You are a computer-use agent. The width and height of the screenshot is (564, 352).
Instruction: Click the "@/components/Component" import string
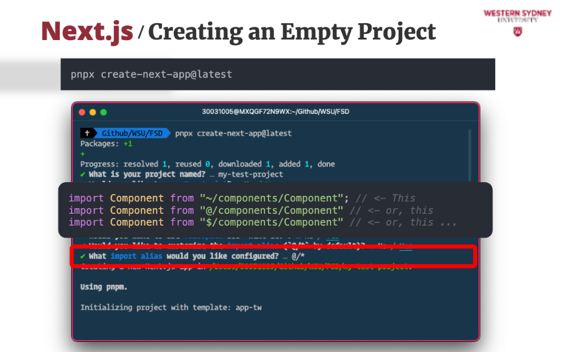[271, 210]
